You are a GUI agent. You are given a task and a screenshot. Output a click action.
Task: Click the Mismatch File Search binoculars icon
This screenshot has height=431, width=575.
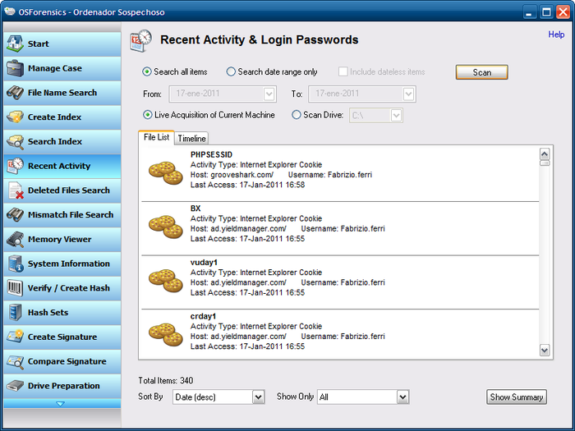[15, 215]
